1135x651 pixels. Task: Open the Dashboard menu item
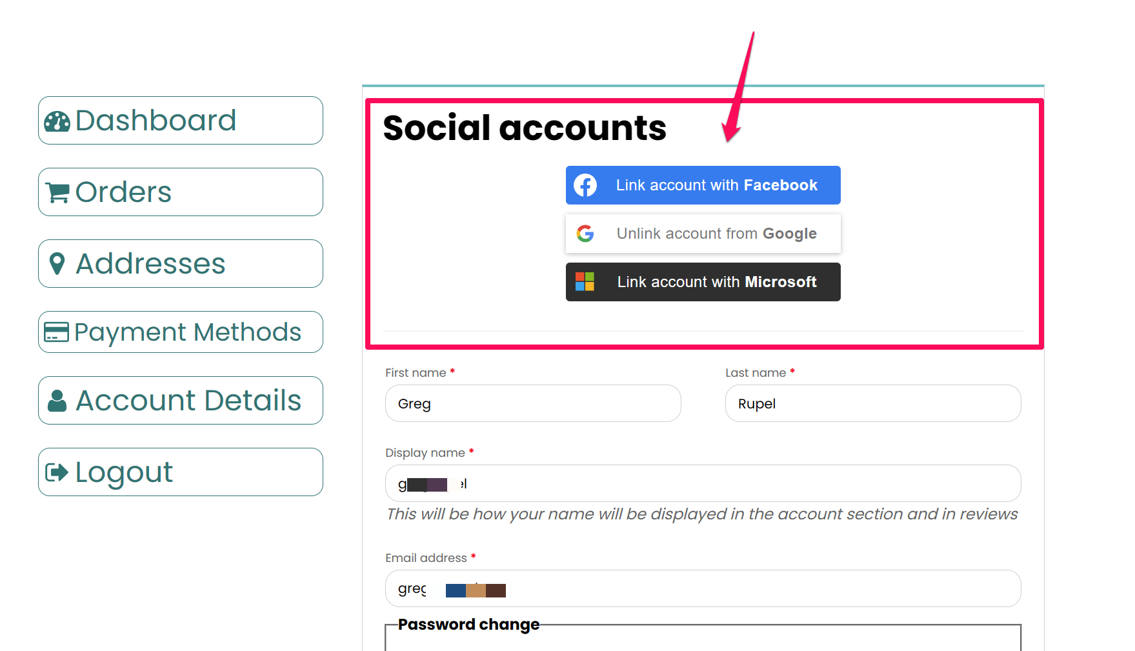pyautogui.click(x=181, y=121)
